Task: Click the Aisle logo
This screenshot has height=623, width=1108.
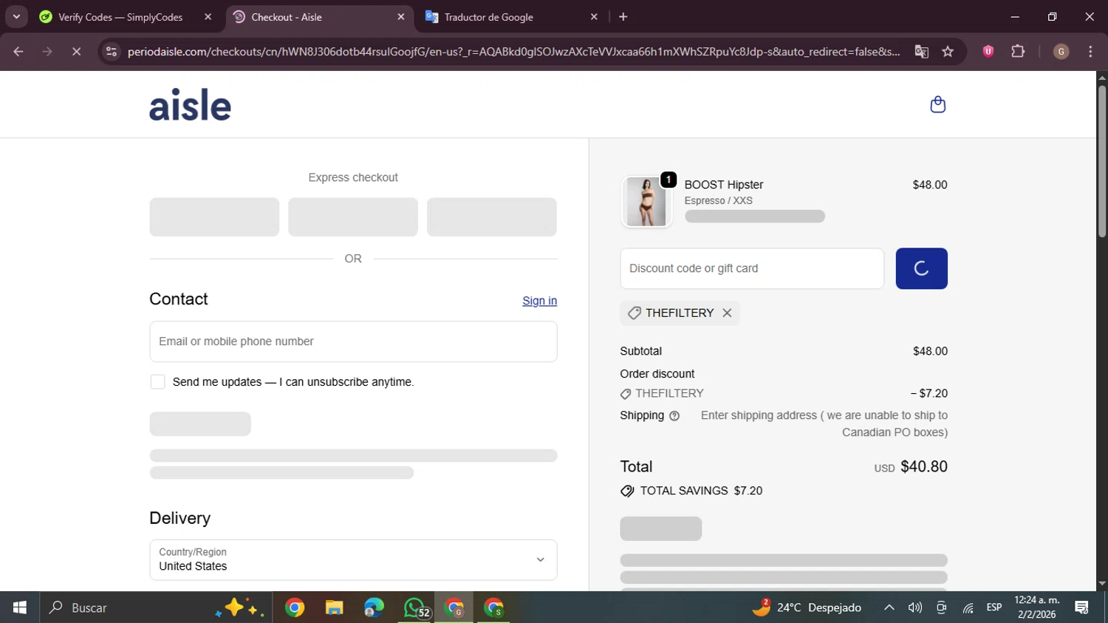Action: 191,105
